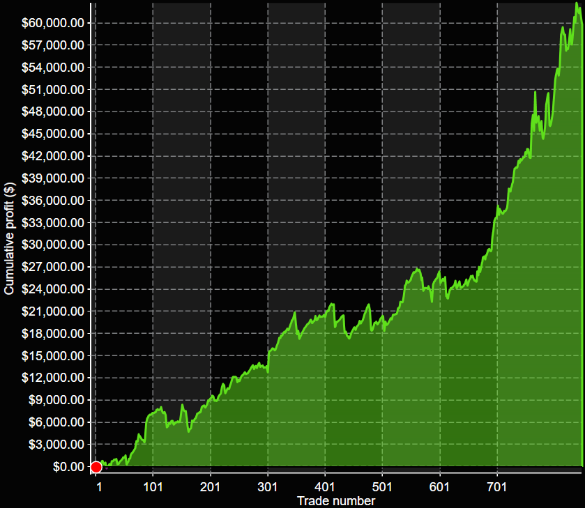Click the red marker dot at trade 1
This screenshot has width=585, height=508.
(96, 467)
